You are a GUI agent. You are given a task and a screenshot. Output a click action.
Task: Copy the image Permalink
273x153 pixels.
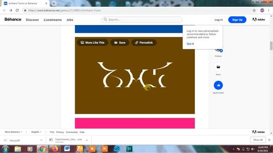144,42
